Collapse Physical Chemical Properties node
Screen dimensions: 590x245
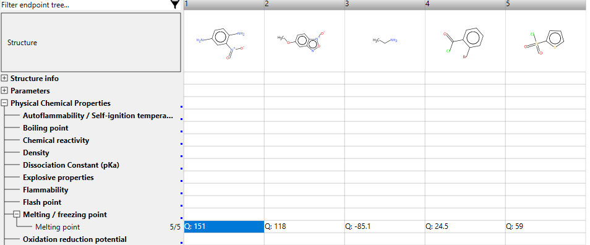point(4,103)
